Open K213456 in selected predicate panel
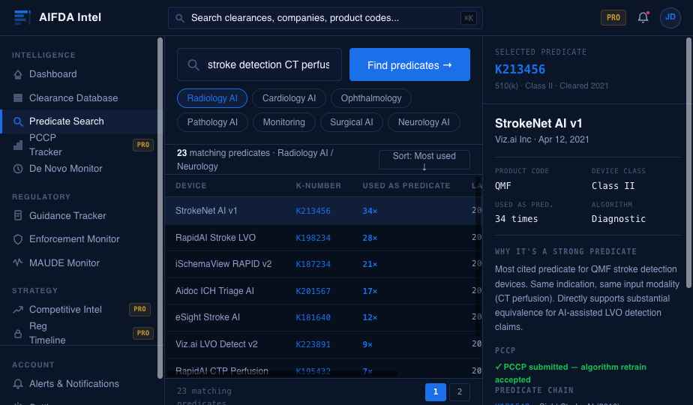The image size is (693, 405). point(520,70)
